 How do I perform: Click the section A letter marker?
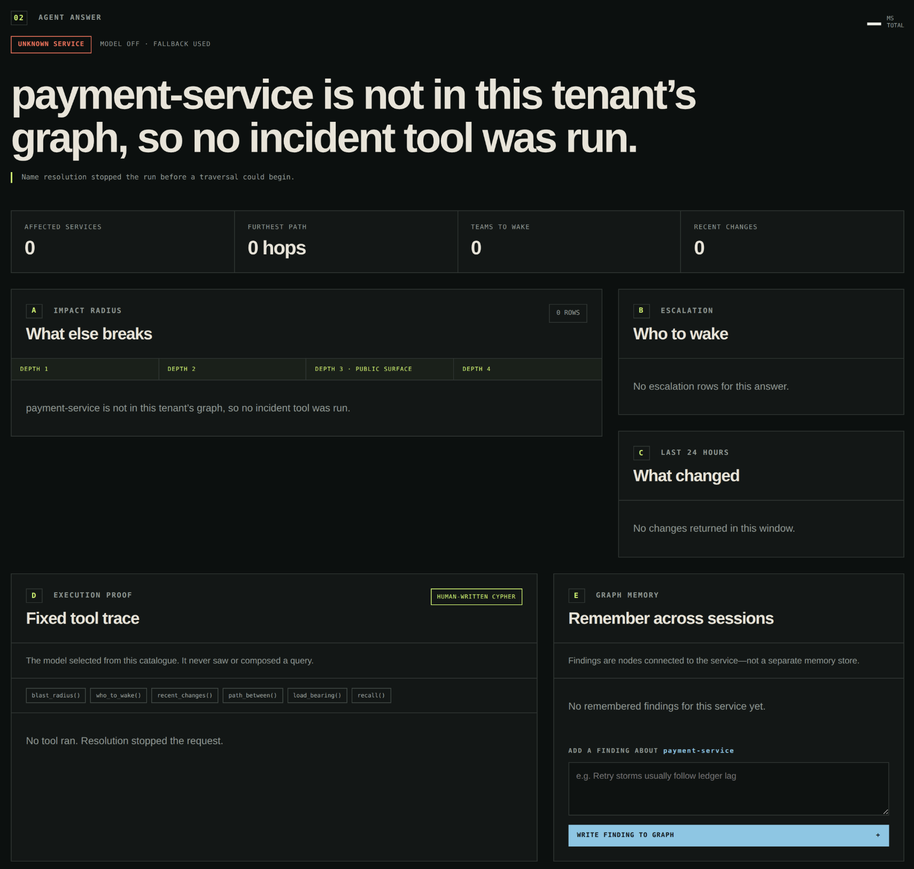(x=34, y=311)
